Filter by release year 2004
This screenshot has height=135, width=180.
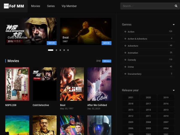pyautogui.click(x=166, y=128)
